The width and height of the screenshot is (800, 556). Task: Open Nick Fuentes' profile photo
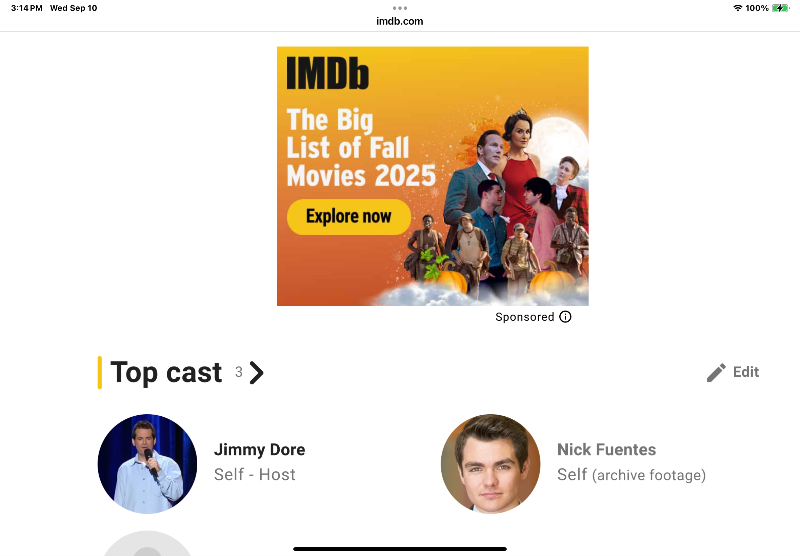click(491, 464)
